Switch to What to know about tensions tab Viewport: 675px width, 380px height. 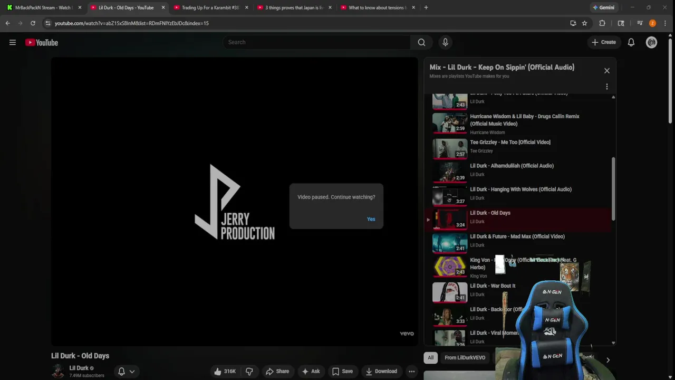[x=377, y=7]
